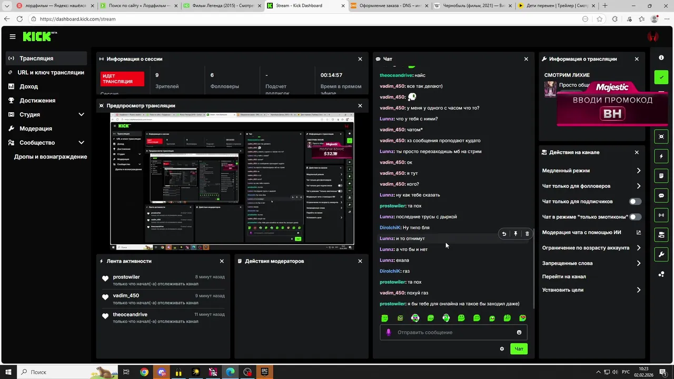The height and width of the screenshot is (379, 674).
Task: Close the Действия на канале panel
Action: (637, 152)
